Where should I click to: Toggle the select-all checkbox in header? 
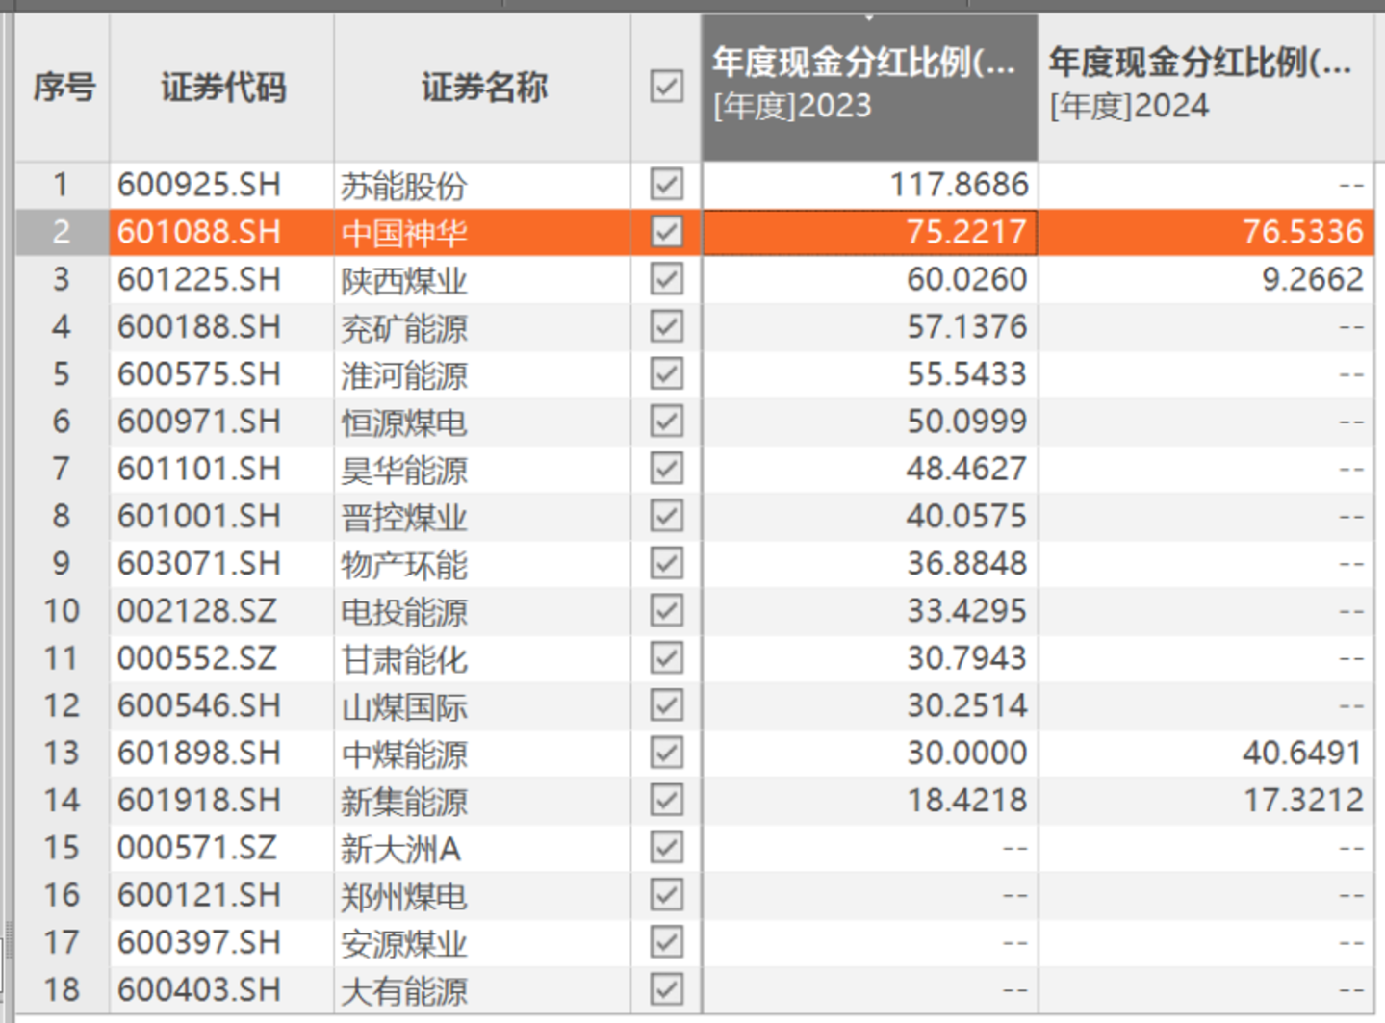(x=666, y=87)
